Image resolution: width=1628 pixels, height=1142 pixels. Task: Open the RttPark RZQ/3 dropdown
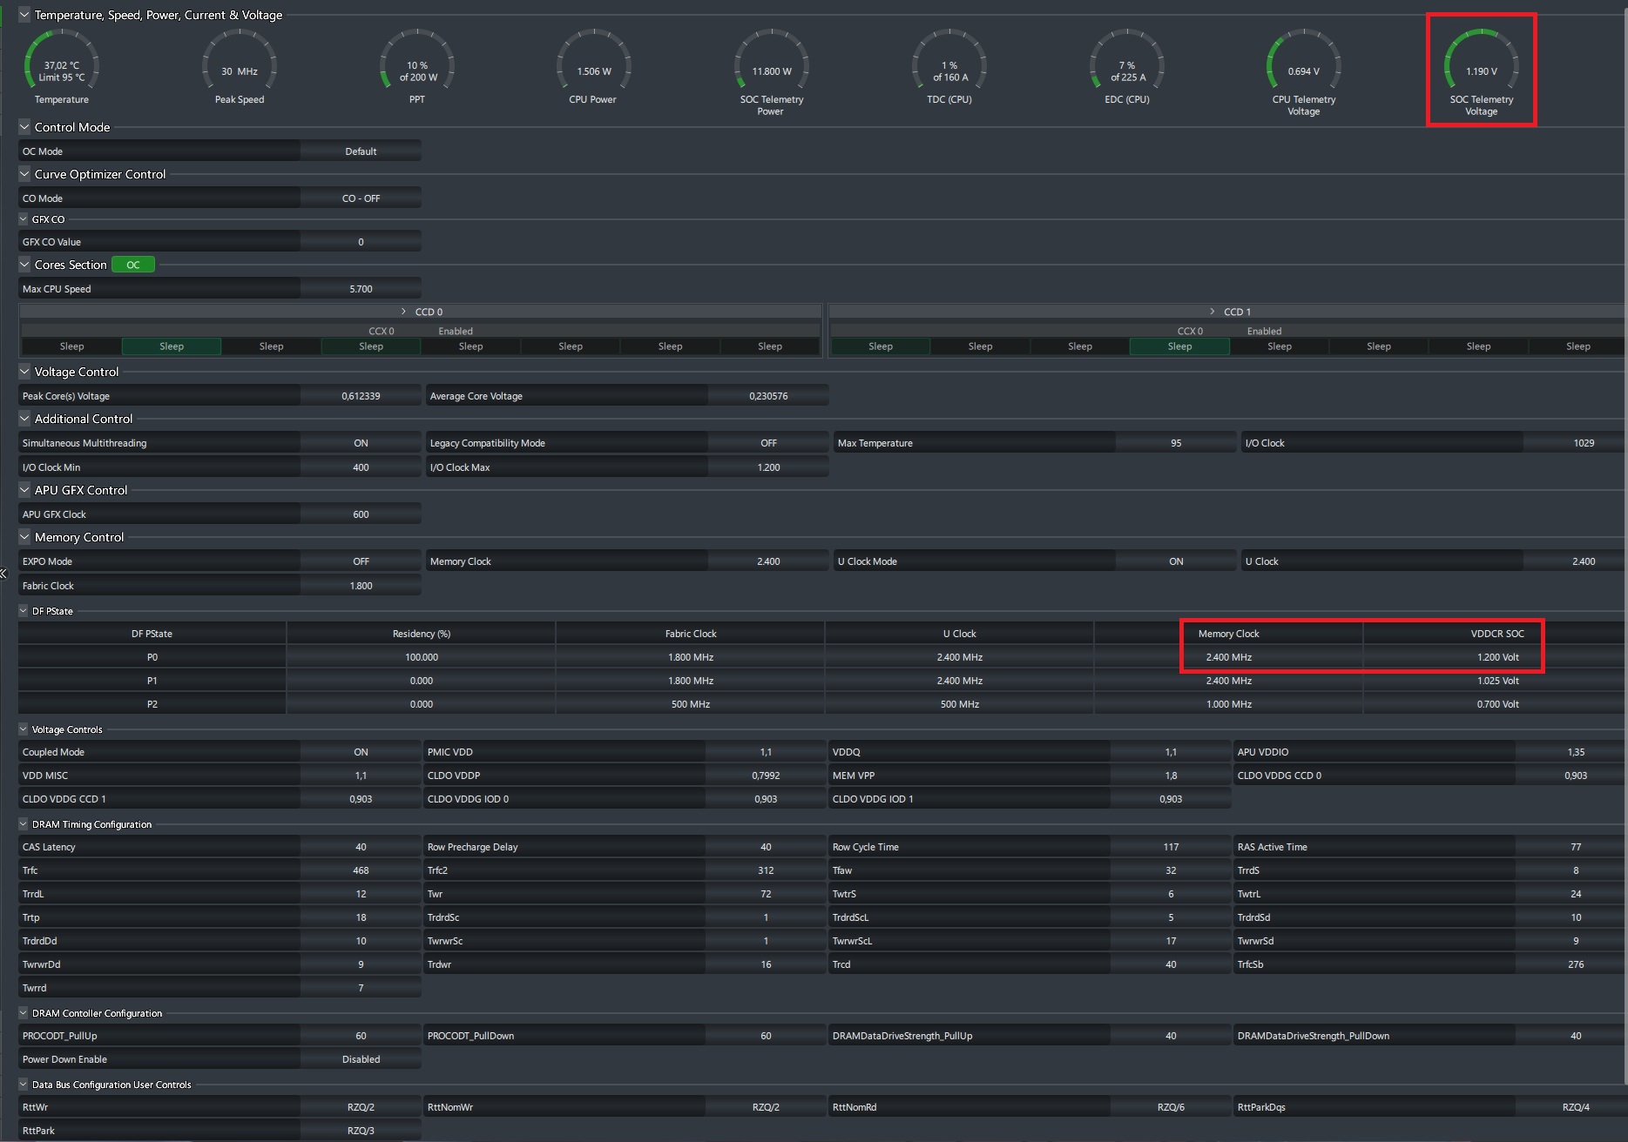361,1131
